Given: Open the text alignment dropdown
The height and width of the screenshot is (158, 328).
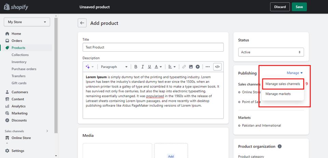Looking at the screenshot, I should point(172,67).
